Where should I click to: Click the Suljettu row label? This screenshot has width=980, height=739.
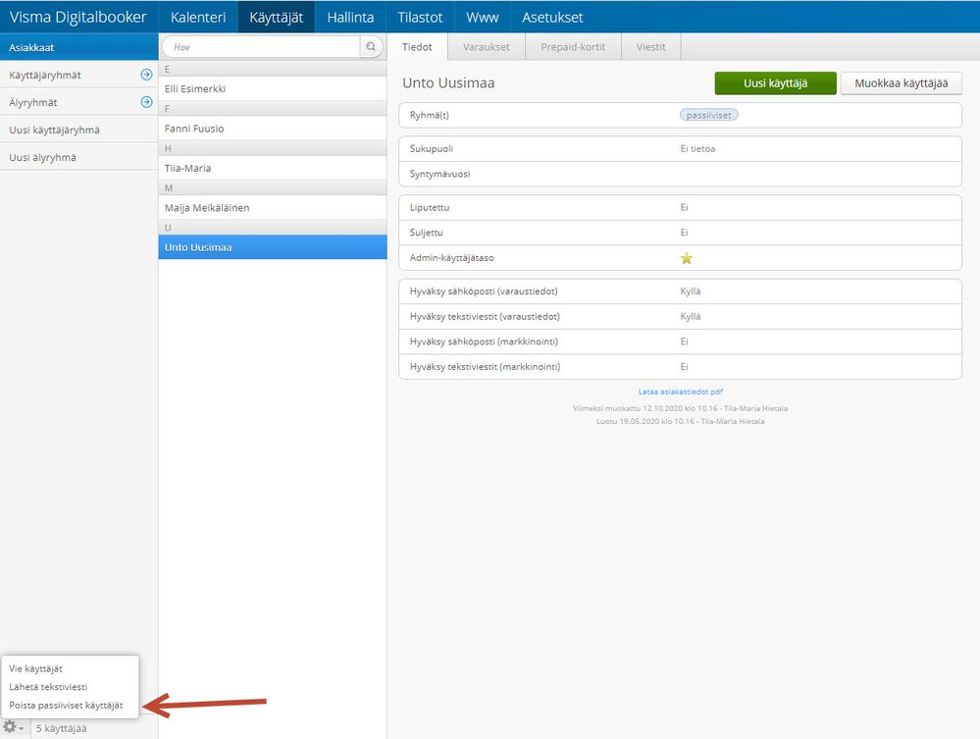[x=427, y=233]
